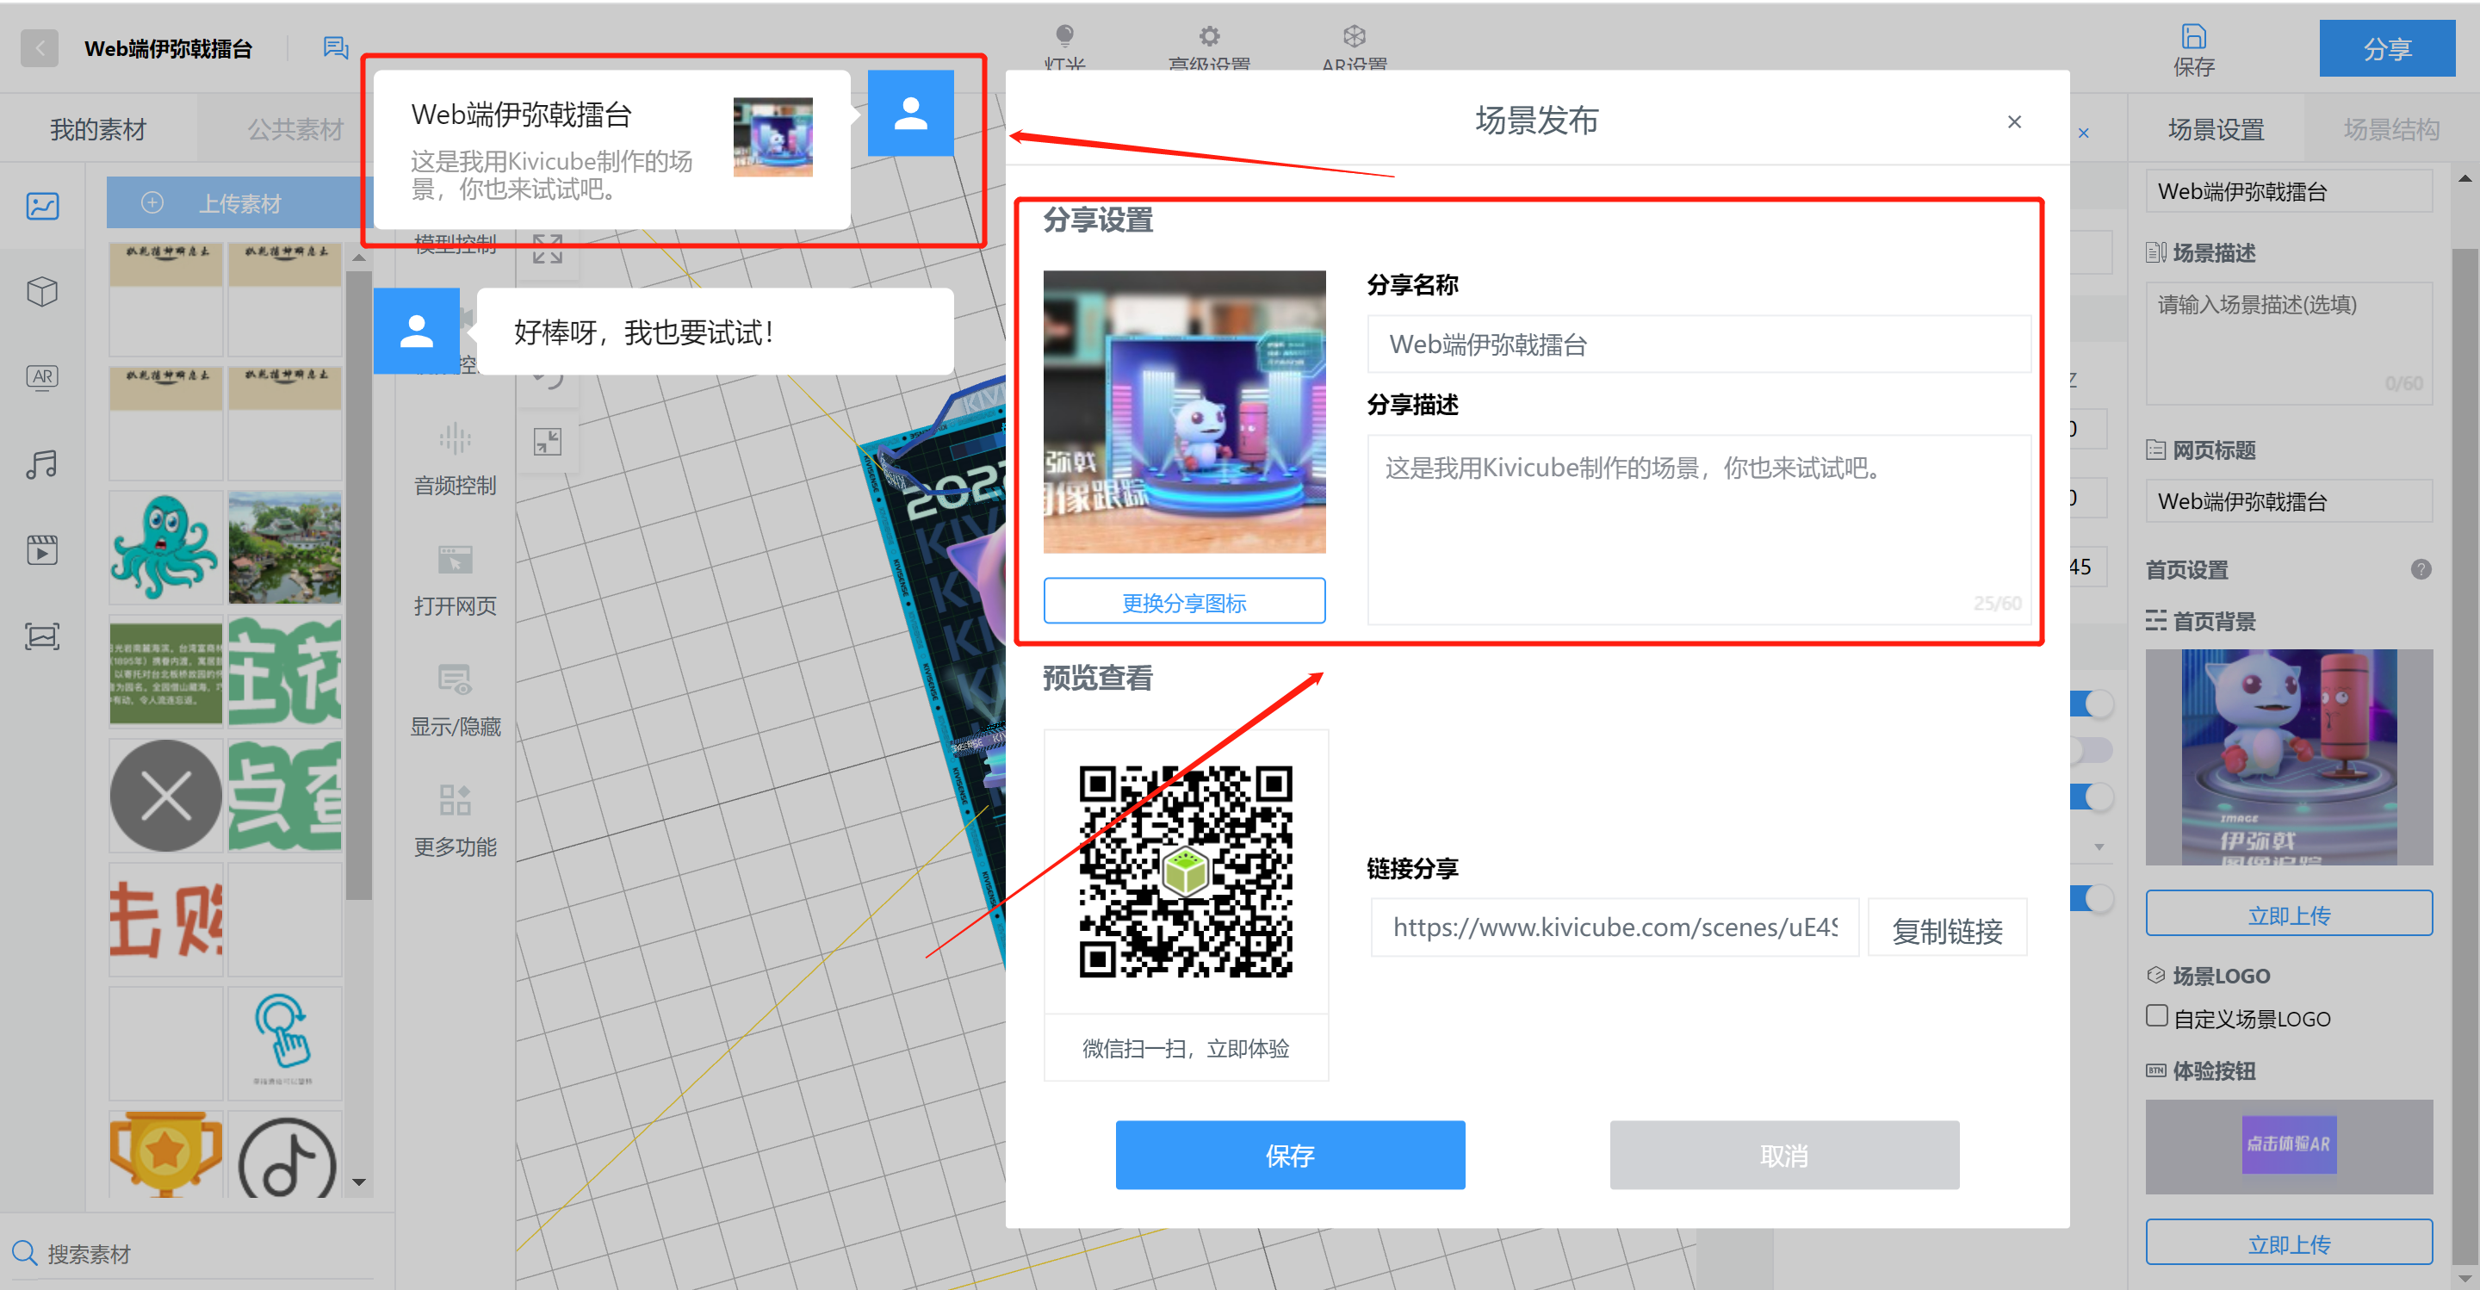Viewport: 2480px width, 1290px height.
Task: Click the help question mark by 首页设置
Action: (2421, 569)
